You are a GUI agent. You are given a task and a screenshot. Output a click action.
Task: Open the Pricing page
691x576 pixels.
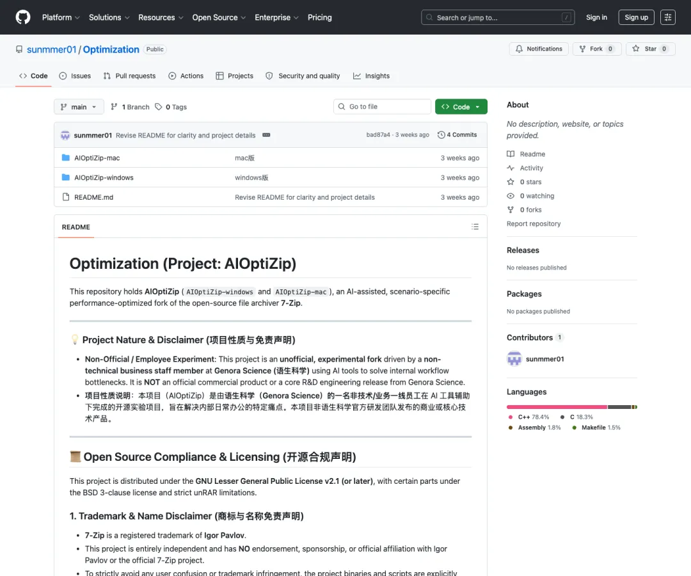tap(319, 18)
